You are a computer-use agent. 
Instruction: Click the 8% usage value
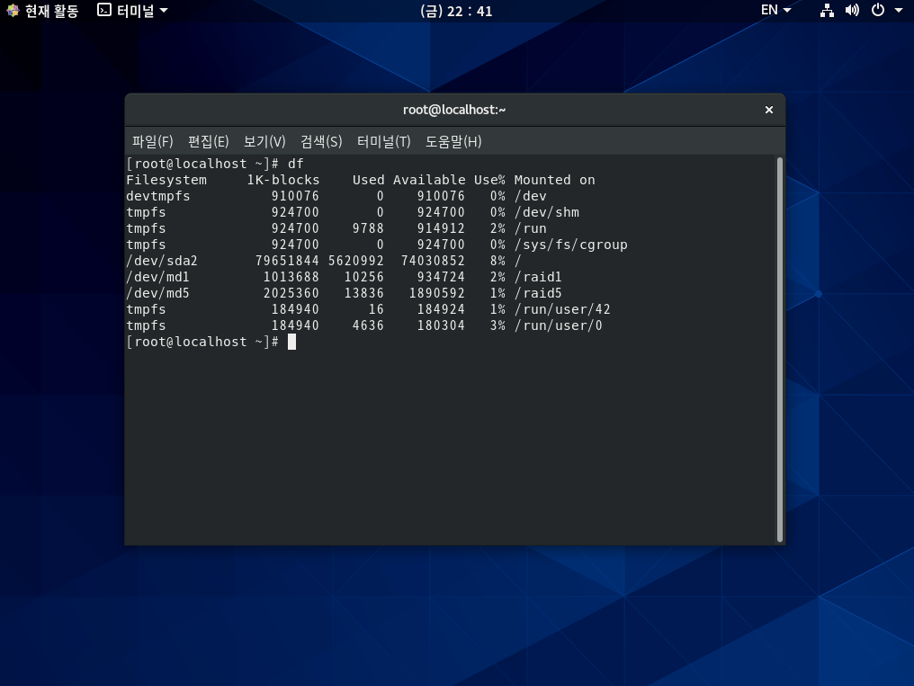point(497,261)
